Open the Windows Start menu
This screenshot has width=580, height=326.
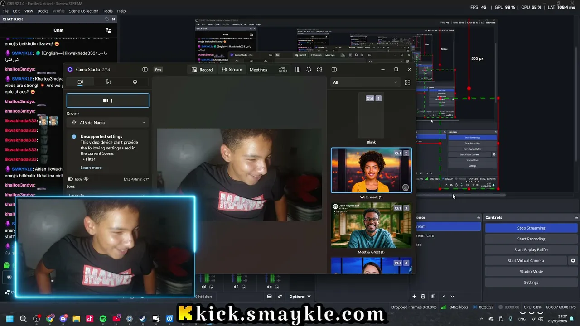pyautogui.click(x=10, y=319)
